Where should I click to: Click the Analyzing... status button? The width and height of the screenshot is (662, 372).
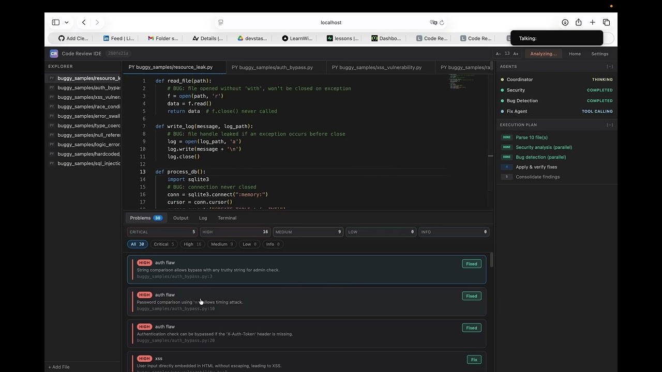pos(544,54)
